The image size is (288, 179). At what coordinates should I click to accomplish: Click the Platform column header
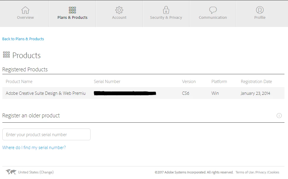click(219, 82)
